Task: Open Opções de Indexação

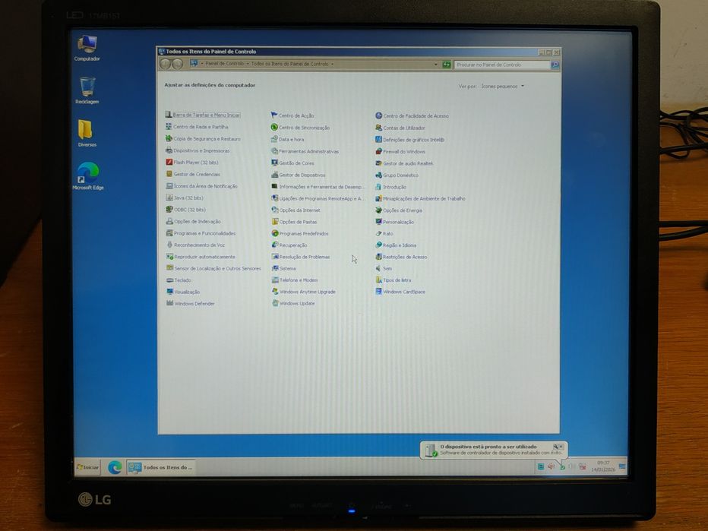Action: click(x=193, y=221)
